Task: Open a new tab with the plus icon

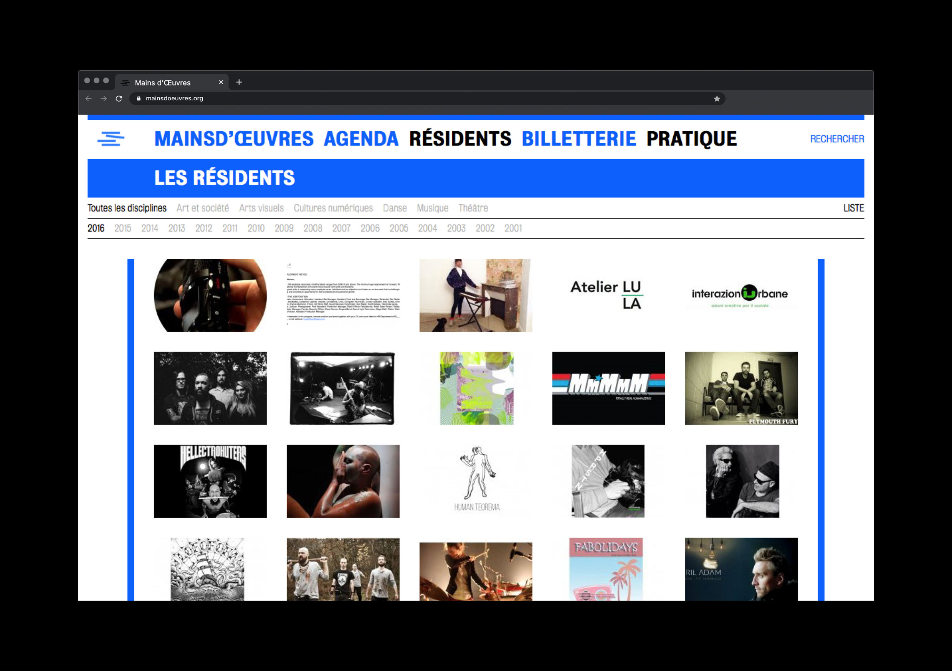Action: click(x=239, y=82)
